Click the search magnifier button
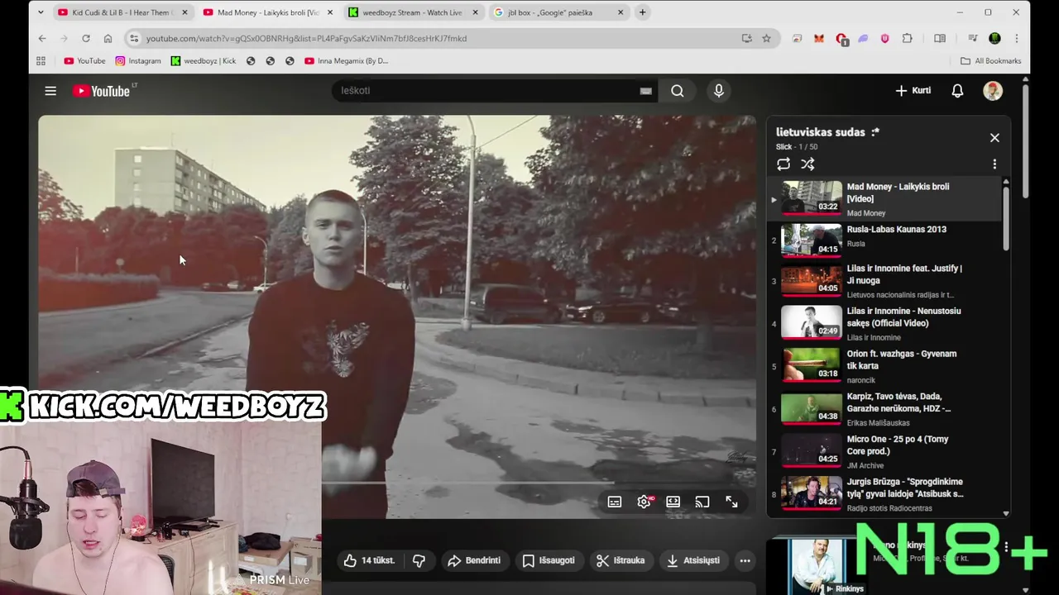1059x595 pixels. 678,91
